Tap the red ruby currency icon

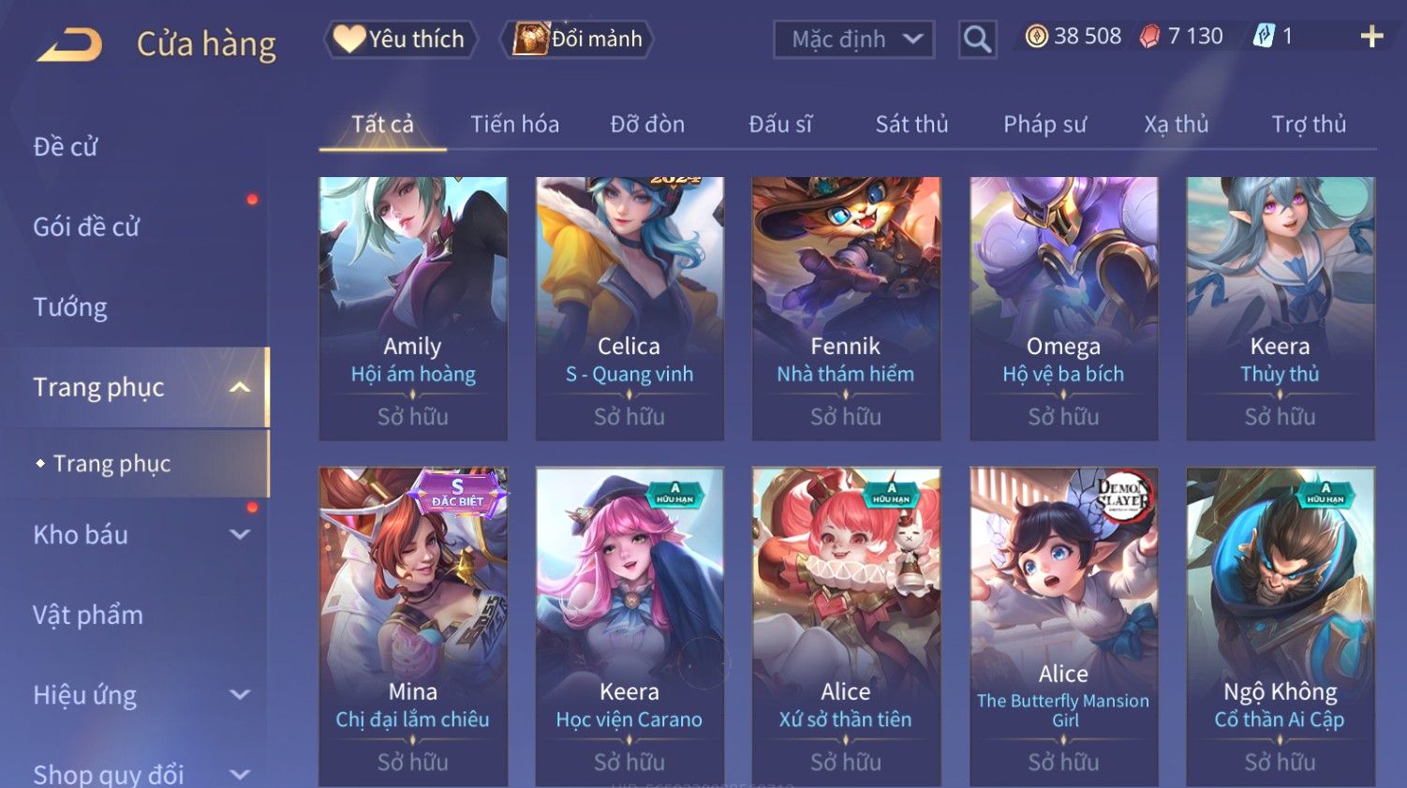(1149, 37)
